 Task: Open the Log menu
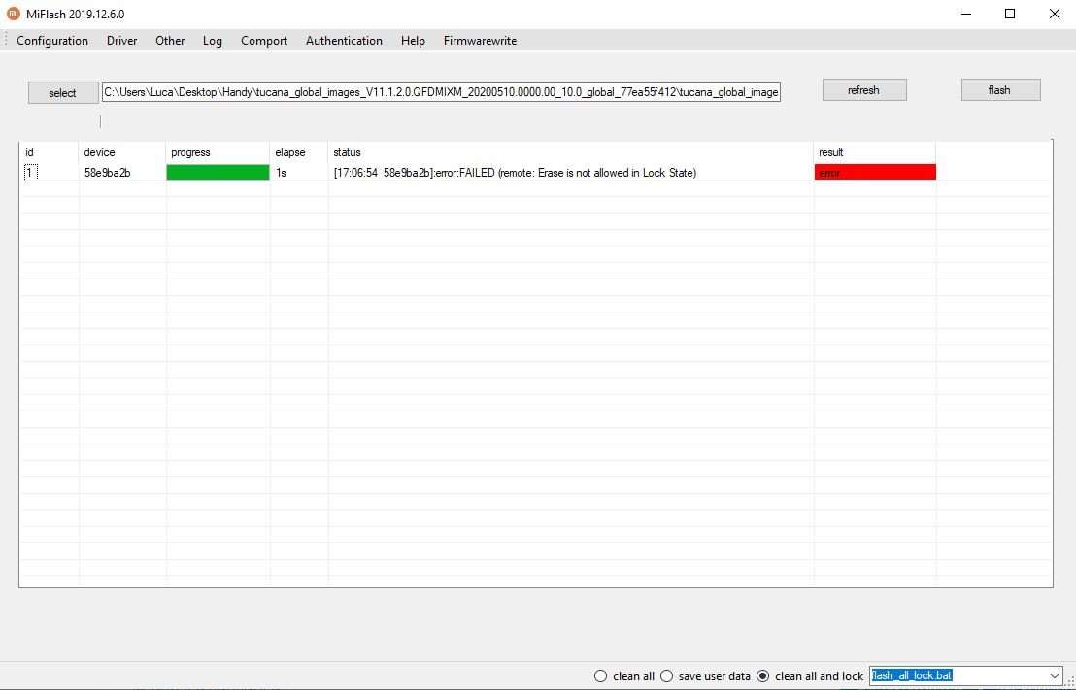212,41
